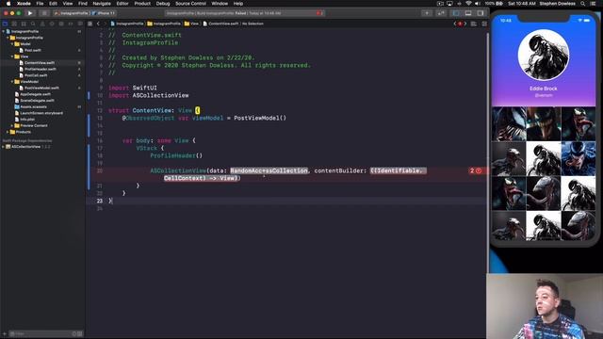603x339 pixels.
Task: Select ProfileHeader.swift in the navigator
Action: 40,69
